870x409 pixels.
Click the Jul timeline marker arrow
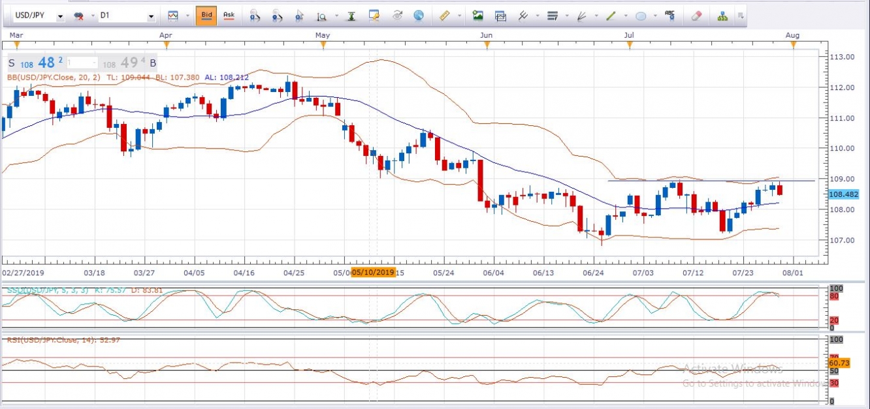(x=630, y=44)
